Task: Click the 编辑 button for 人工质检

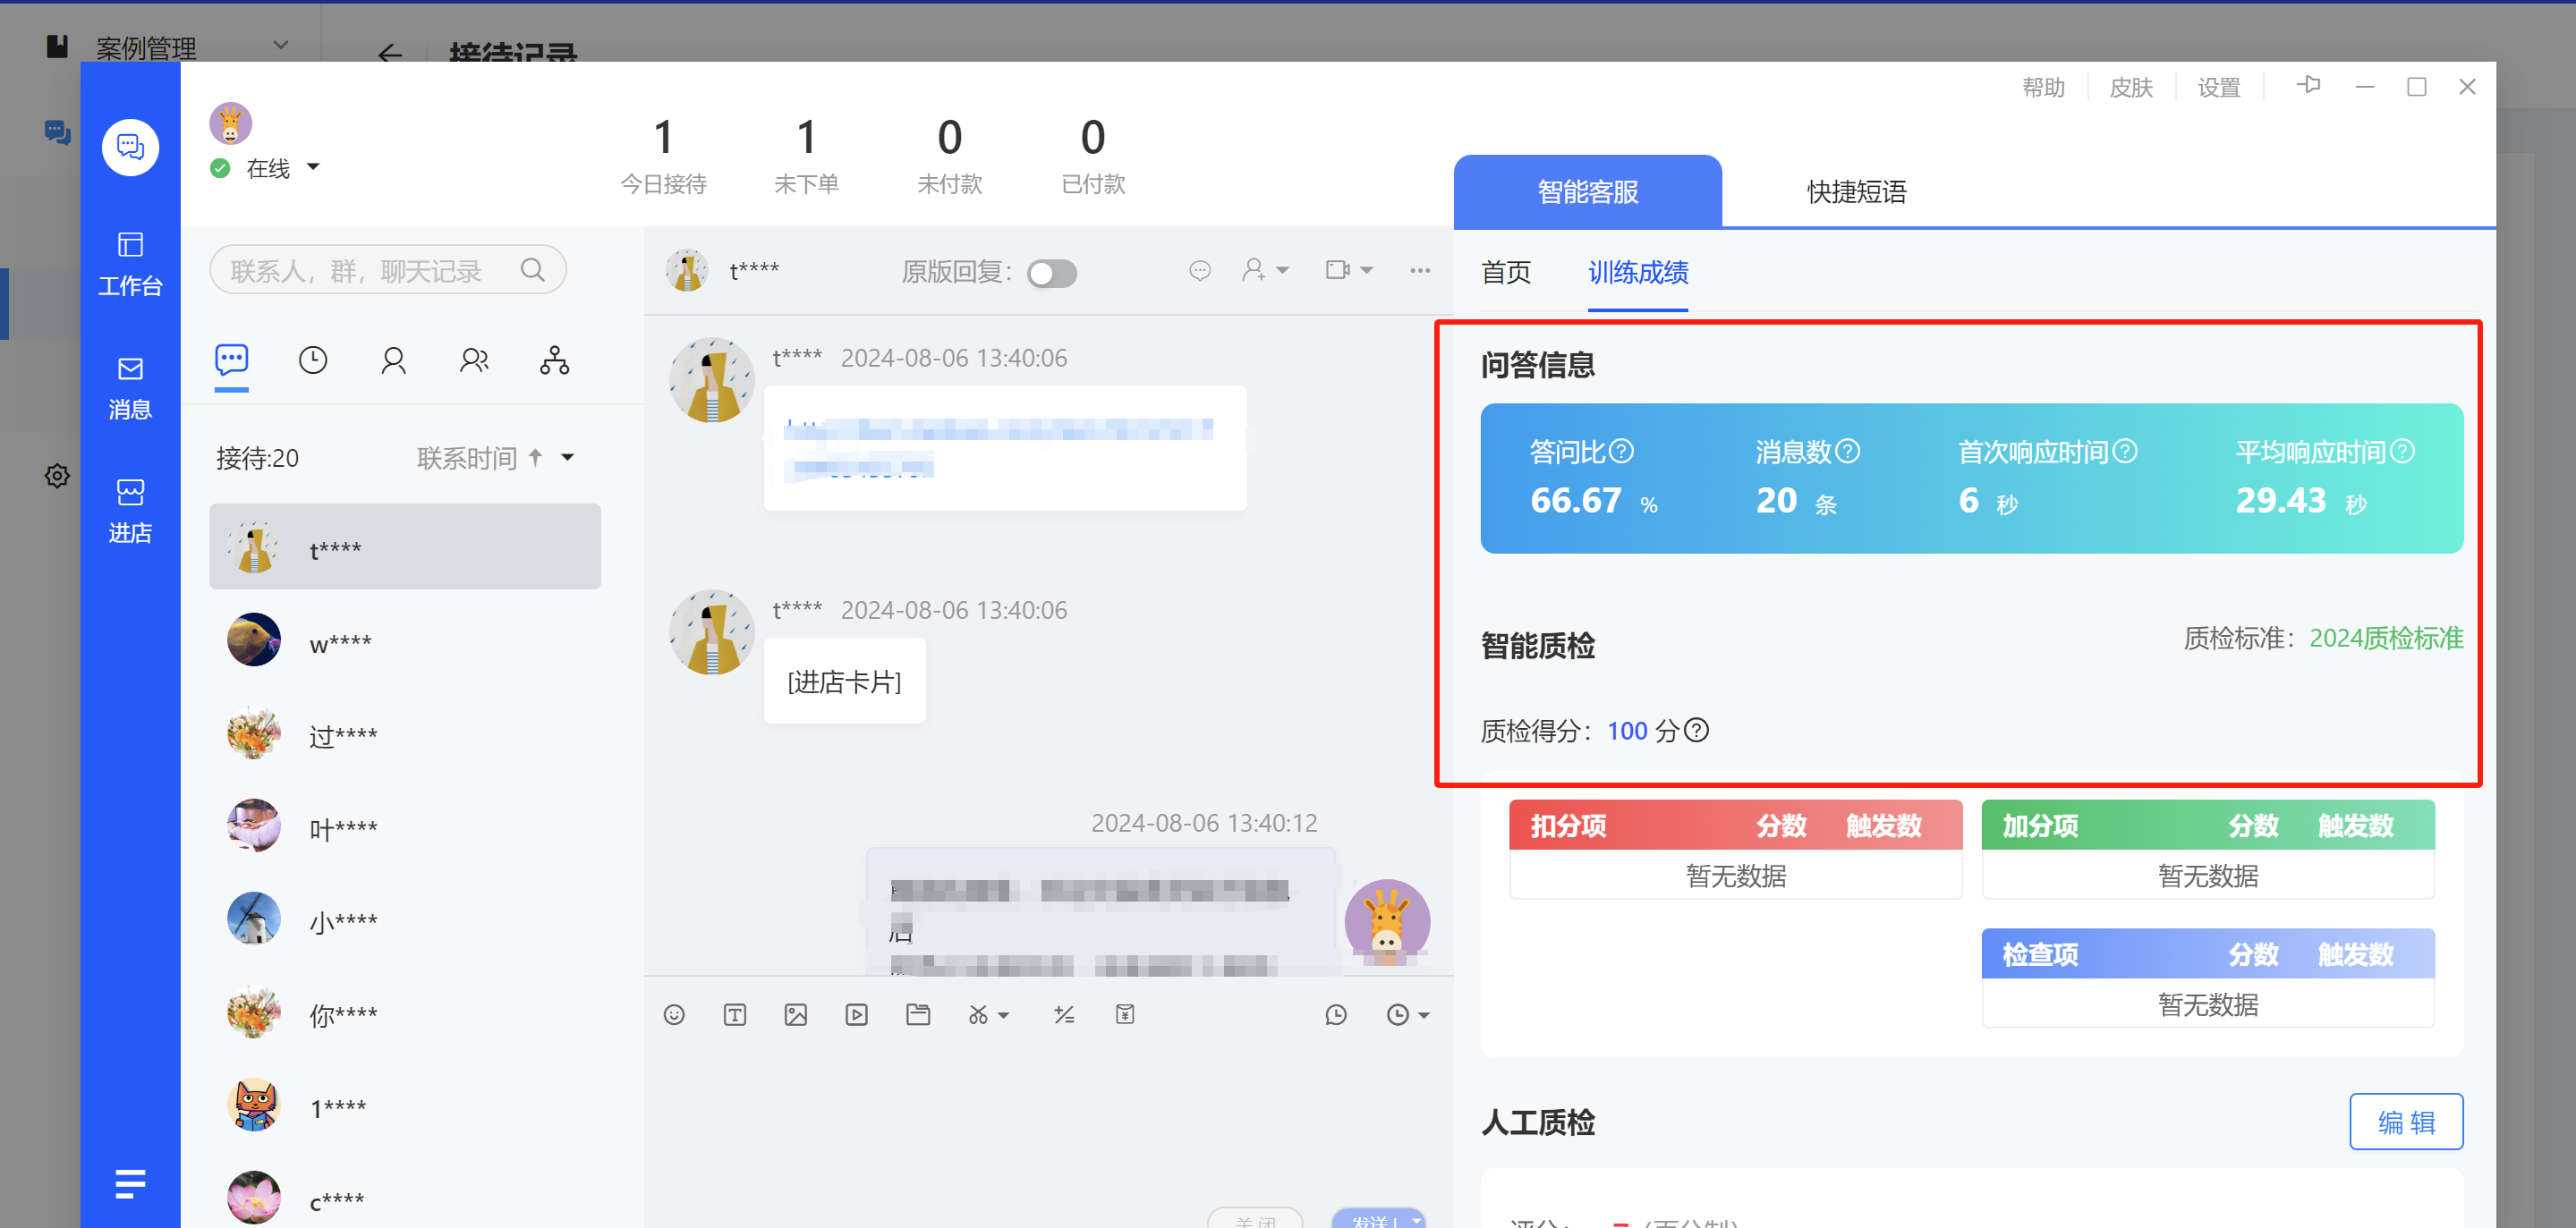Action: pyautogui.click(x=2406, y=1122)
